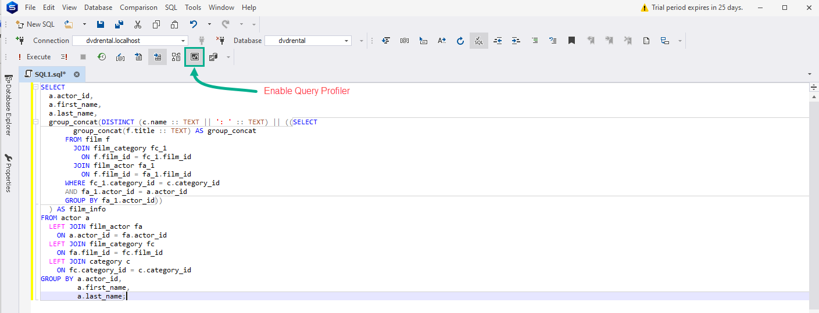
Task: Undo the last action with blue arrow
Action: click(194, 24)
